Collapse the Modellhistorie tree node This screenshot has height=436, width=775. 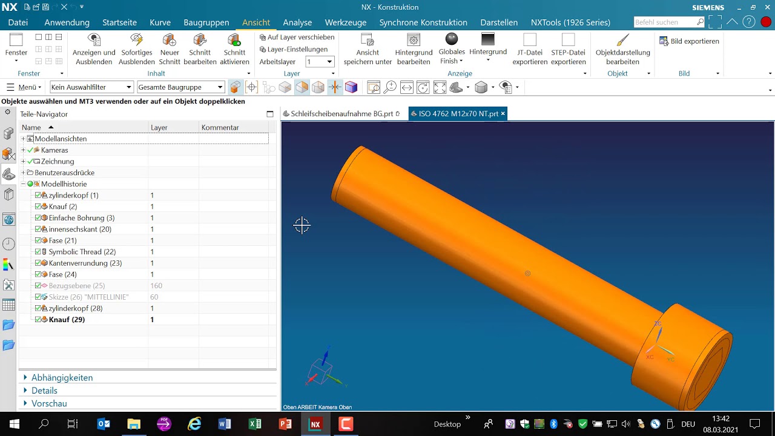(x=23, y=183)
